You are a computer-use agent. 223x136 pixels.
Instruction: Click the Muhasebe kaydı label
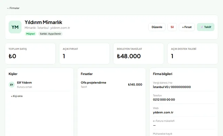pos(163,134)
